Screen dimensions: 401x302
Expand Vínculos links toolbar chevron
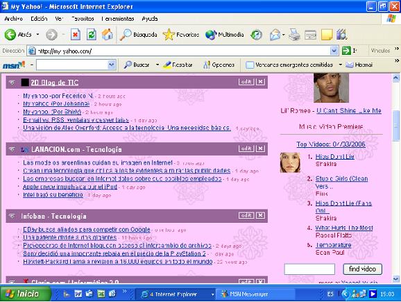point(397,49)
